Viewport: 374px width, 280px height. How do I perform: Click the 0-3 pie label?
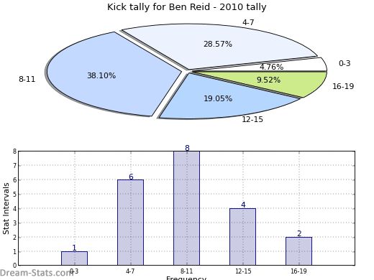[345, 63]
